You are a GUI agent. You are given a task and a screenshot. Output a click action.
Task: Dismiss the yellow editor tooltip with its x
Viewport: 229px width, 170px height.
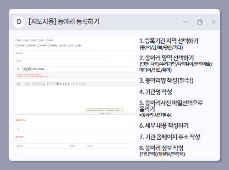(122, 110)
